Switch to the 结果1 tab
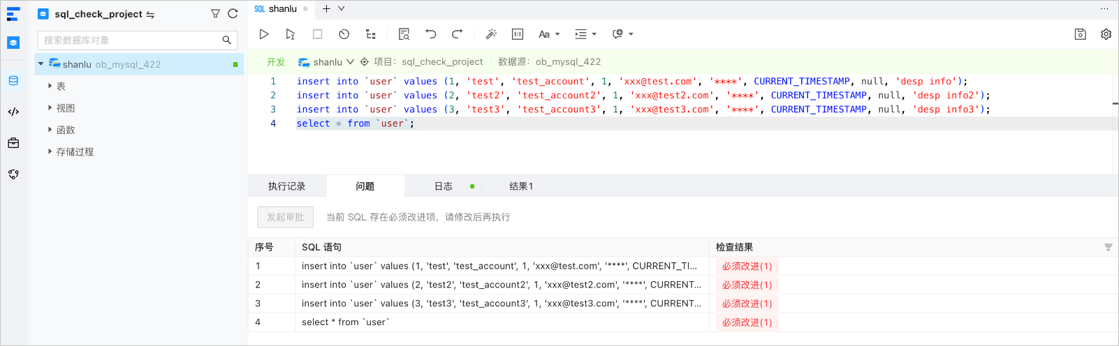1119x346 pixels. [x=521, y=186]
